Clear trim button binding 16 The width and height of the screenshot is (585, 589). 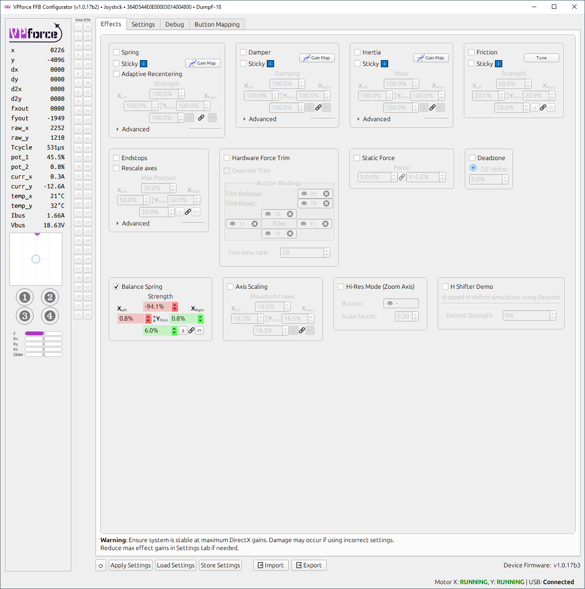[290, 214]
